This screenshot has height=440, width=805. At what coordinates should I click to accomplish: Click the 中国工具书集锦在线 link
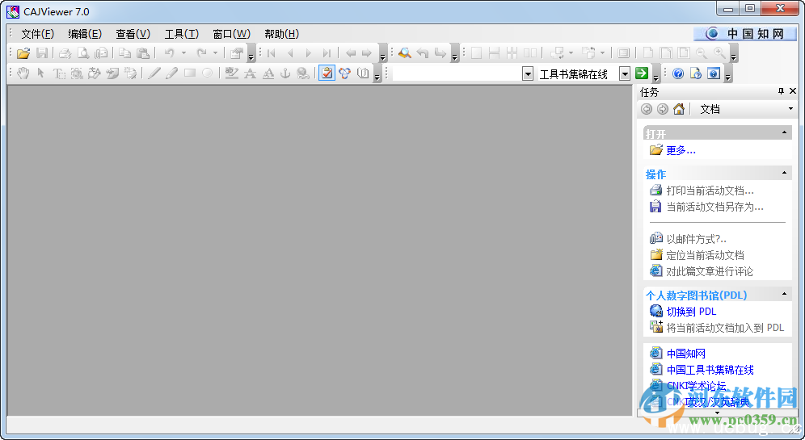[x=710, y=370]
